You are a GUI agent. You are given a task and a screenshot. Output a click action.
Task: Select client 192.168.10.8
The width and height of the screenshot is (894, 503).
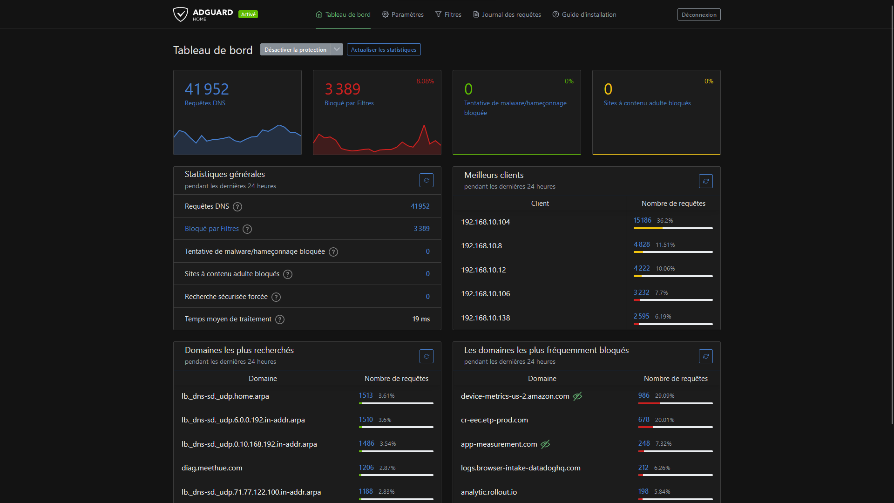(x=481, y=246)
